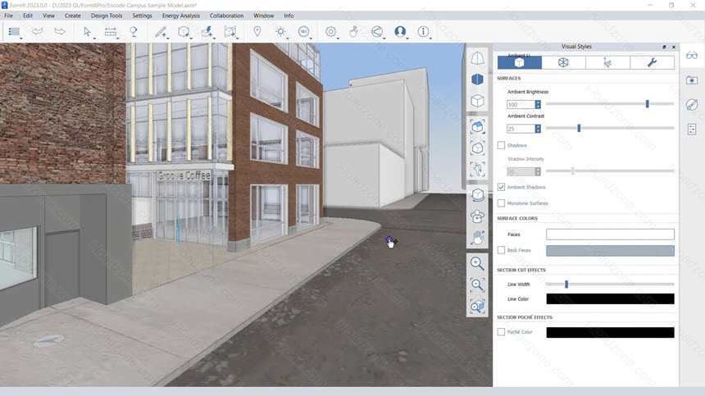
Task: Click the Ambient Brightness slider handle
Action: tap(648, 104)
